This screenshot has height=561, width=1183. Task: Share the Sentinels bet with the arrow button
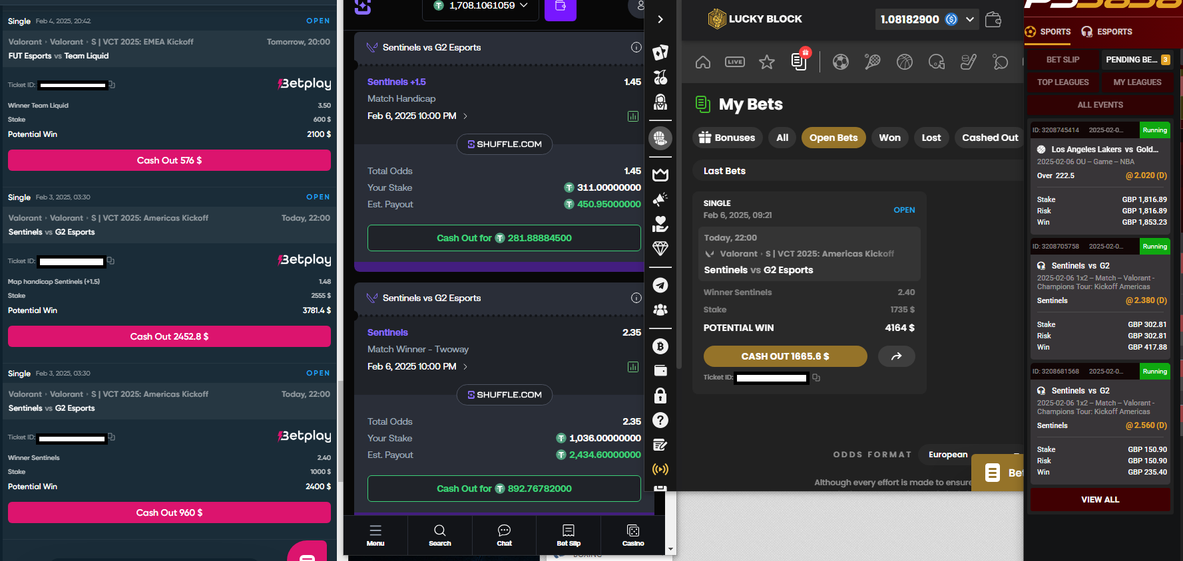point(897,356)
